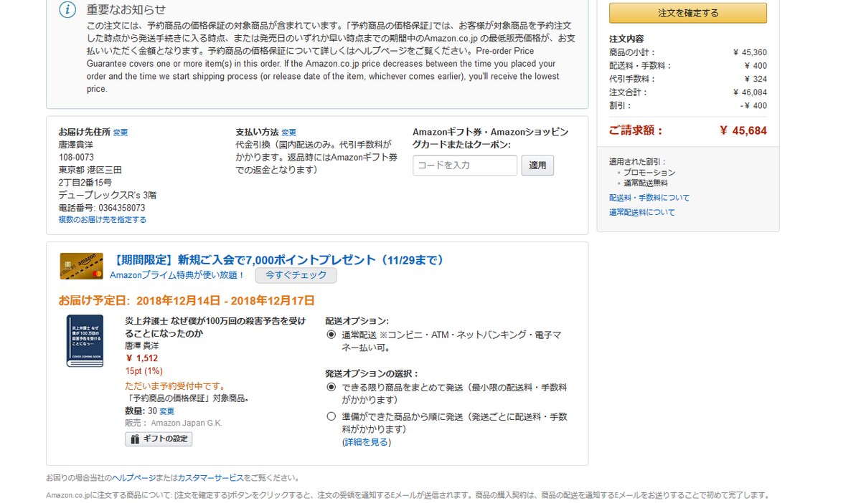Image resolution: width=861 pixels, height=503 pixels.
Task: Select 準備ができた商品から順に発送 radio
Action: 331,416
